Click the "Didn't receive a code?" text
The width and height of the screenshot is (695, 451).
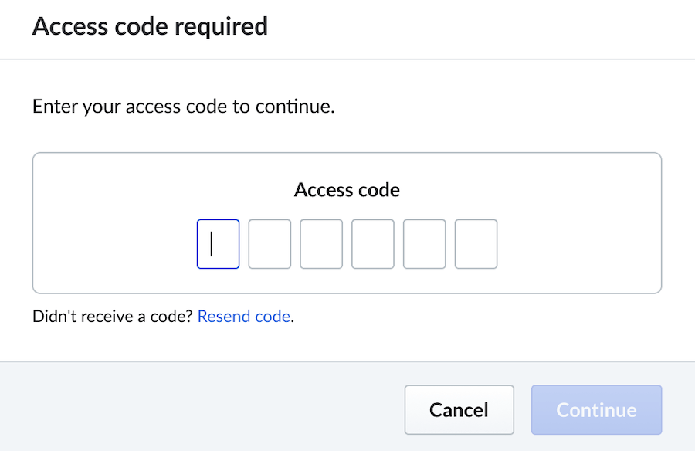click(113, 317)
